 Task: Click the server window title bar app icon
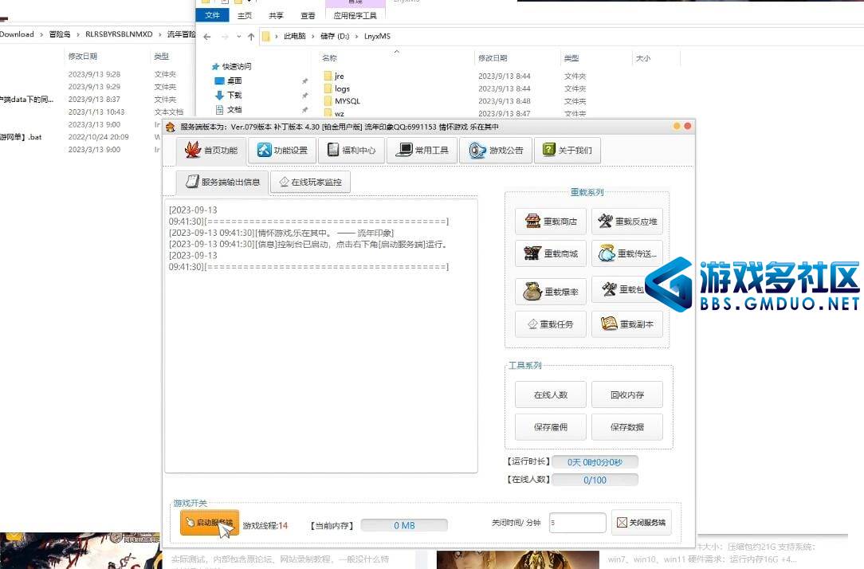pyautogui.click(x=171, y=128)
